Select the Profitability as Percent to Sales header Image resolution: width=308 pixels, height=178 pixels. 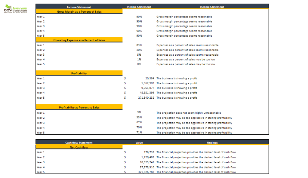pos(79,107)
